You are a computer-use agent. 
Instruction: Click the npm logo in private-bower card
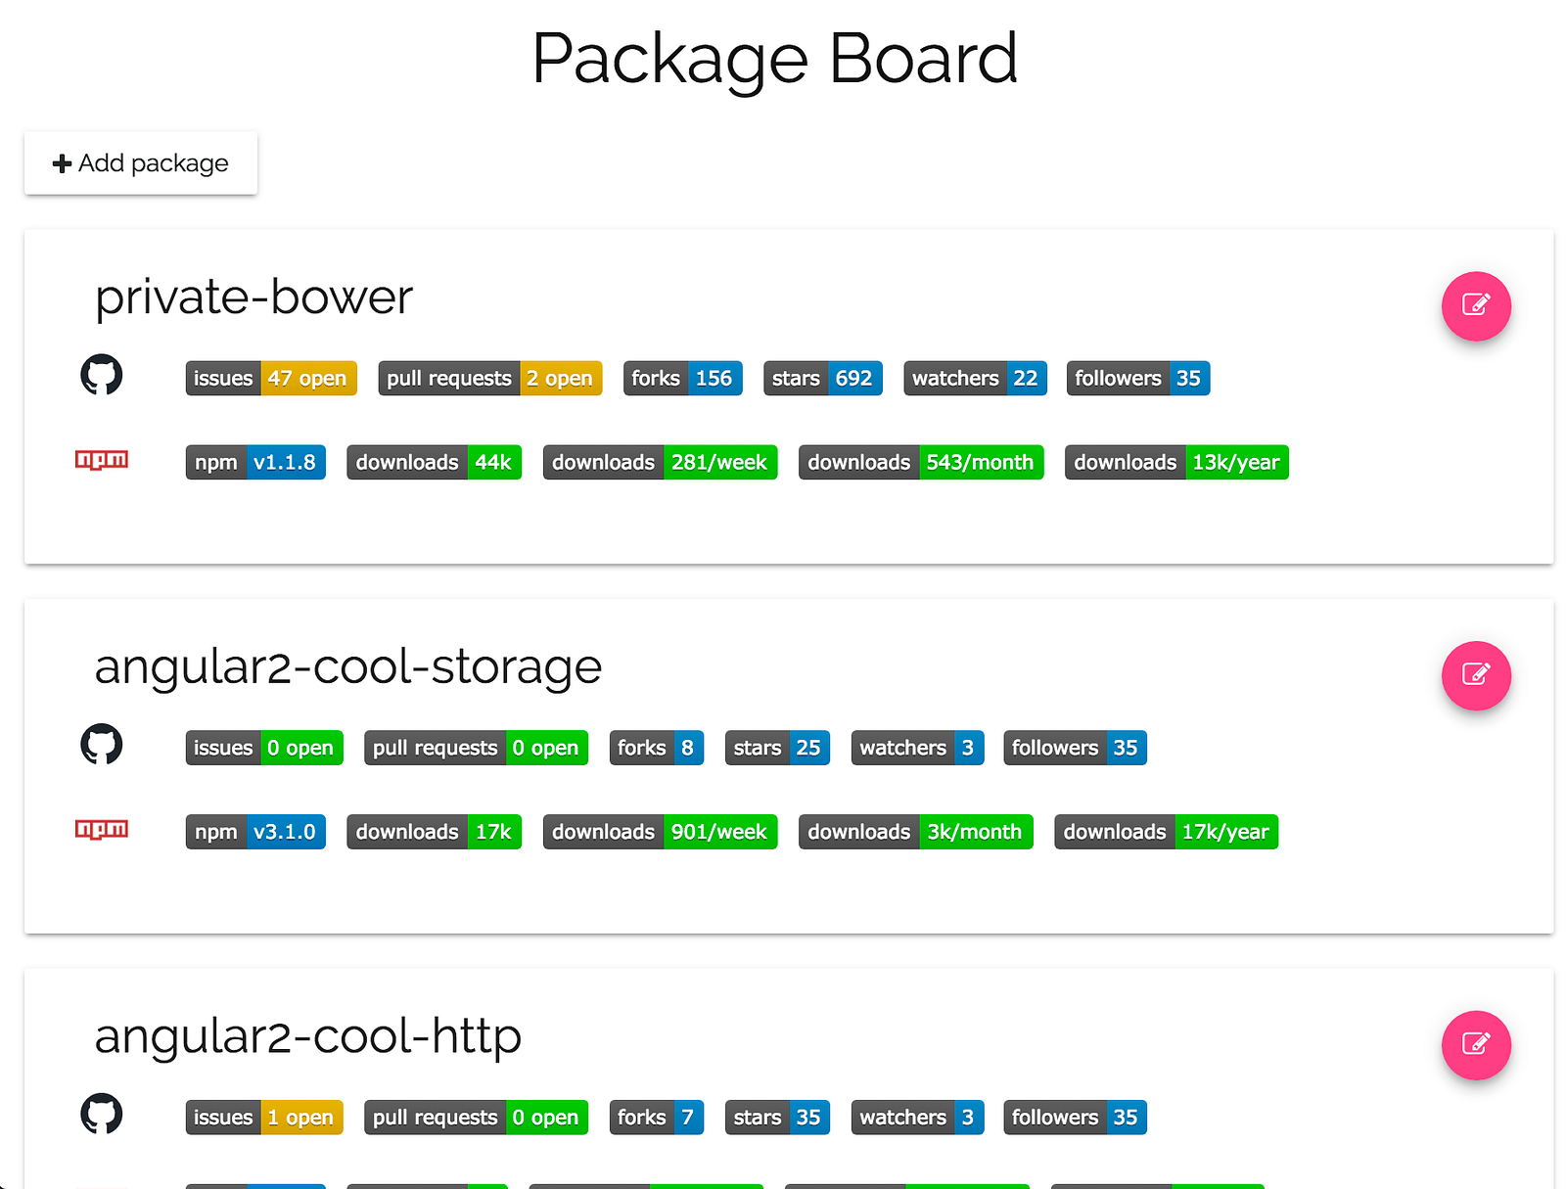click(x=102, y=460)
